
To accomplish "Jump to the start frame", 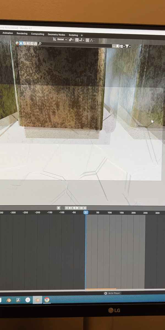I will coord(67,208).
